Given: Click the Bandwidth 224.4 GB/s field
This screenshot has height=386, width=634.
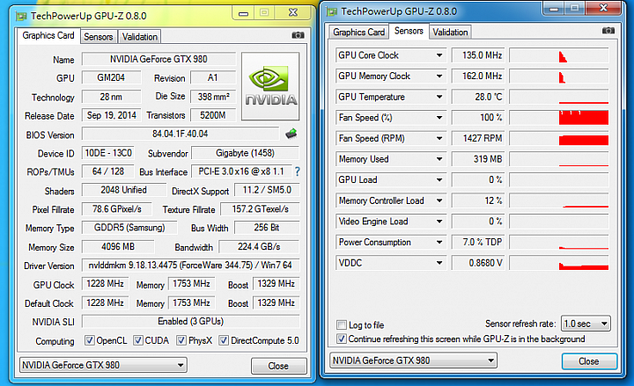Looking at the screenshot, I should click(x=259, y=247).
